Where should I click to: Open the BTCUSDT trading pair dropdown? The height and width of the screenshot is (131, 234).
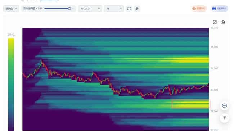point(90,9)
